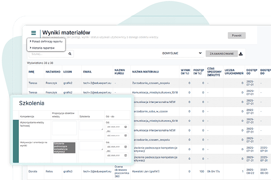
Task: Download the report using the download icon
Action: pos(241,54)
